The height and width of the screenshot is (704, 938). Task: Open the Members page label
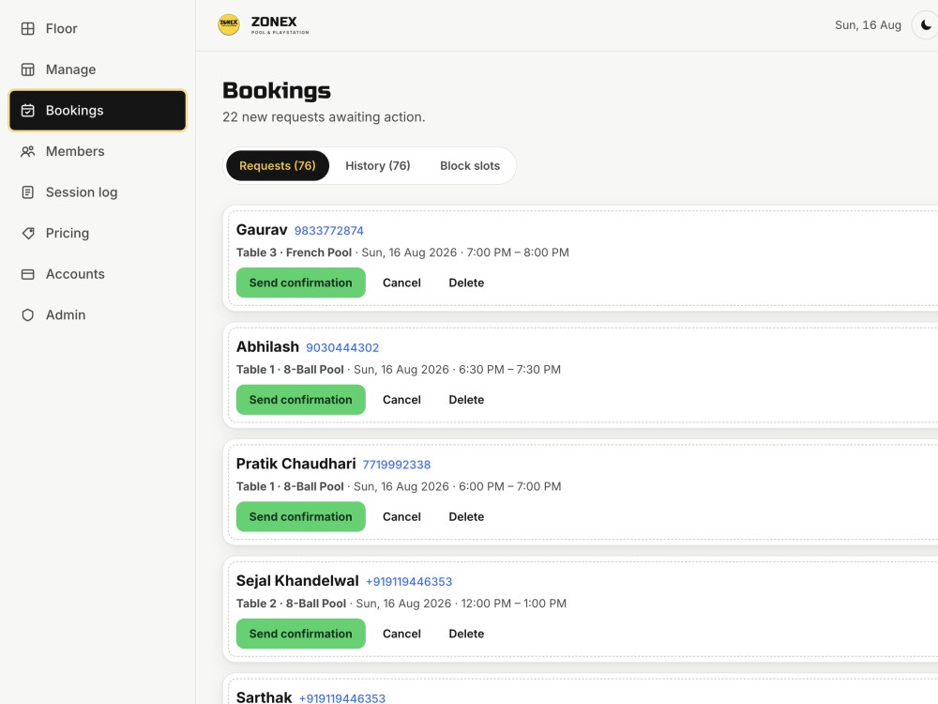tap(75, 151)
